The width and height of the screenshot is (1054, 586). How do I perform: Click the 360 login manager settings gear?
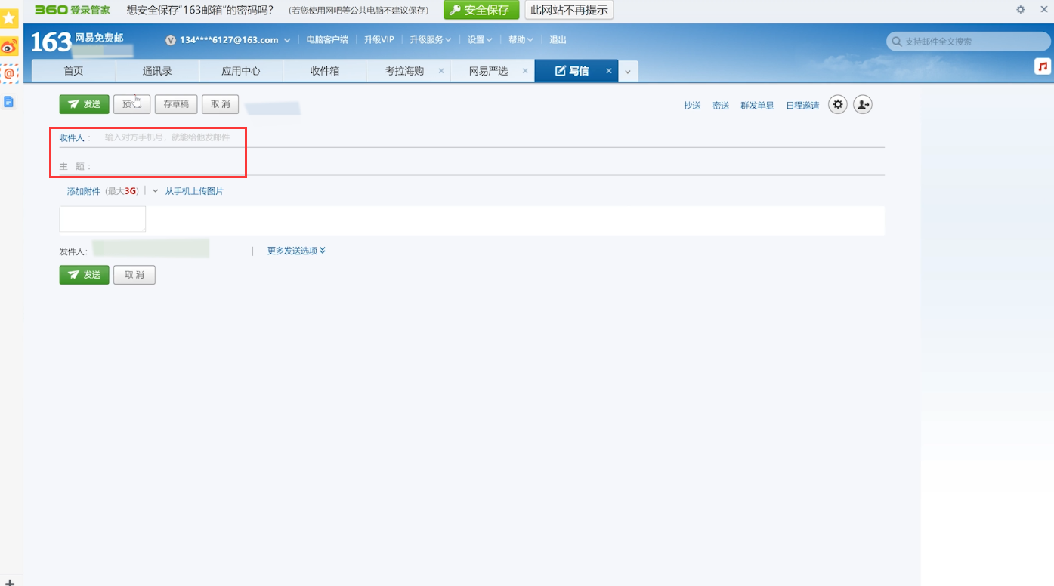(1021, 10)
